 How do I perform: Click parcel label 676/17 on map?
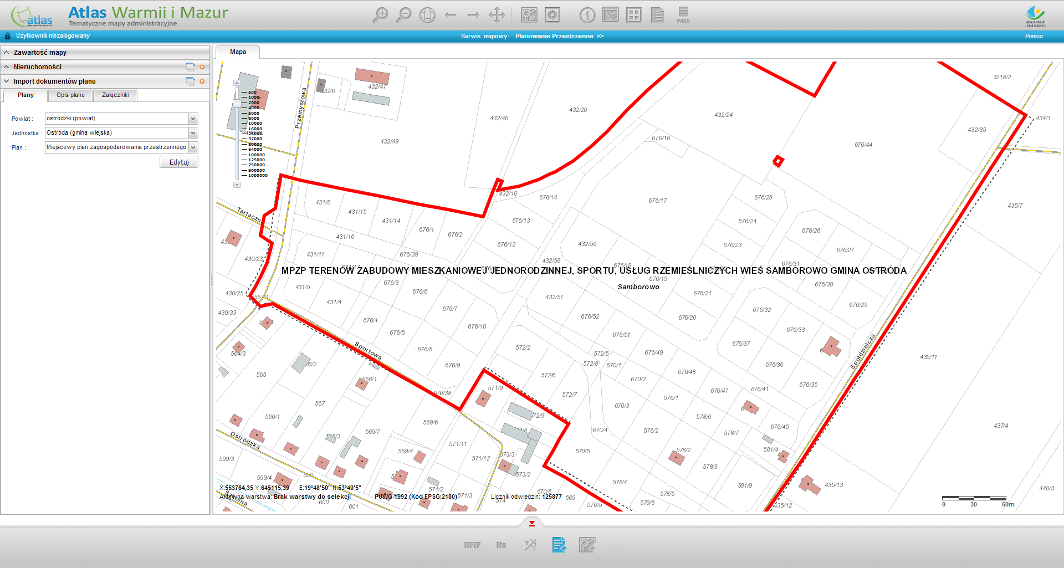click(658, 201)
